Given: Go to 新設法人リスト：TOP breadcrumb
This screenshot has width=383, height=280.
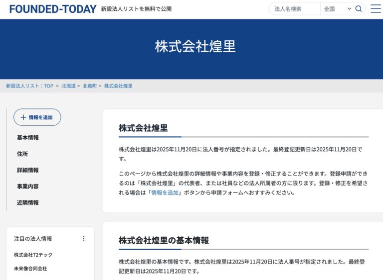Looking at the screenshot, I should (x=29, y=86).
